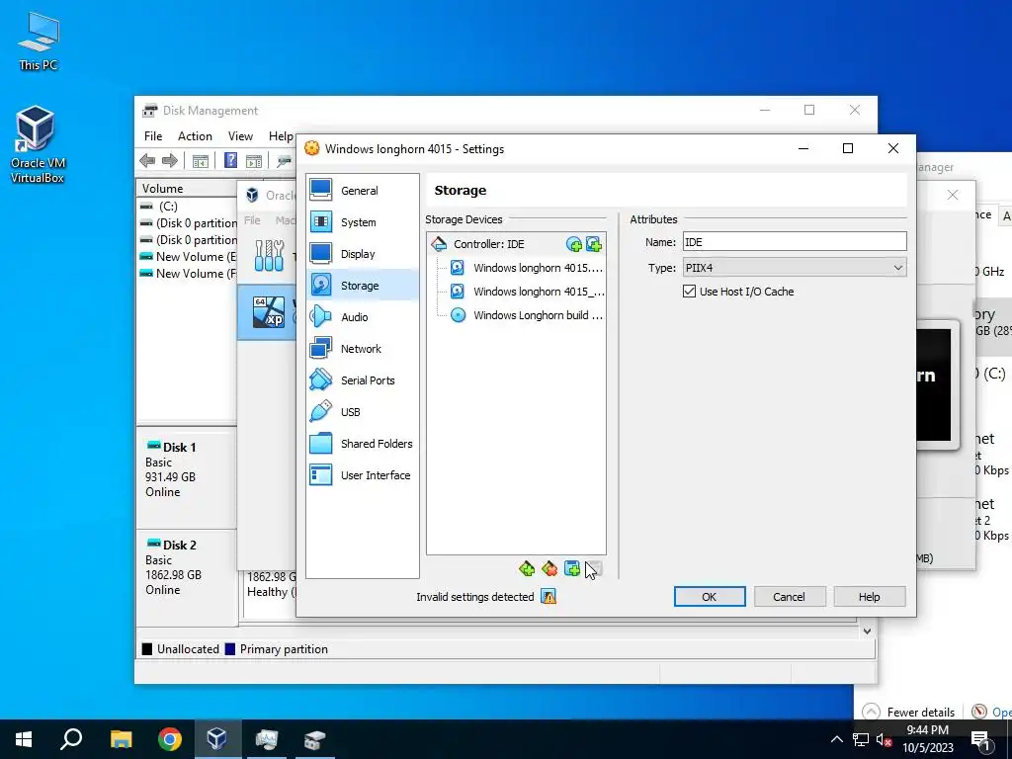Add optical drive to Controller: IDE
Screen dimensions: 1012x759
click(x=573, y=244)
